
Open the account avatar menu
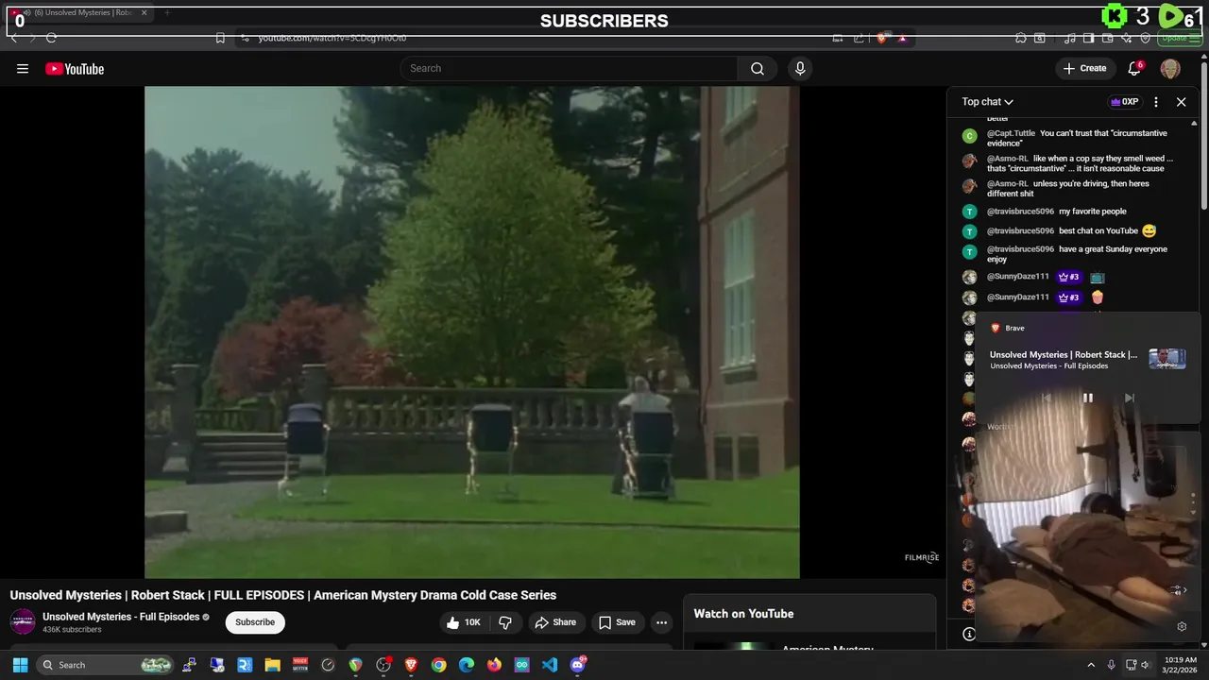pos(1170,68)
